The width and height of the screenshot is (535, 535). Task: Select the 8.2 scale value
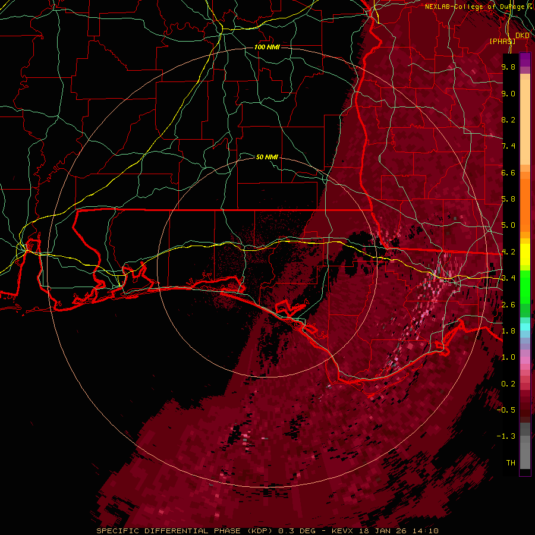tap(508, 119)
